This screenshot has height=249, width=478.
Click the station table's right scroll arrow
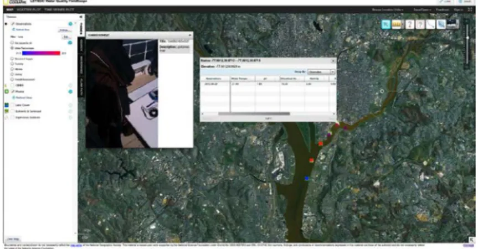pos(334,114)
